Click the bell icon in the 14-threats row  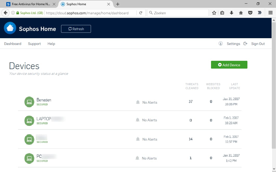pyautogui.click(x=138, y=139)
